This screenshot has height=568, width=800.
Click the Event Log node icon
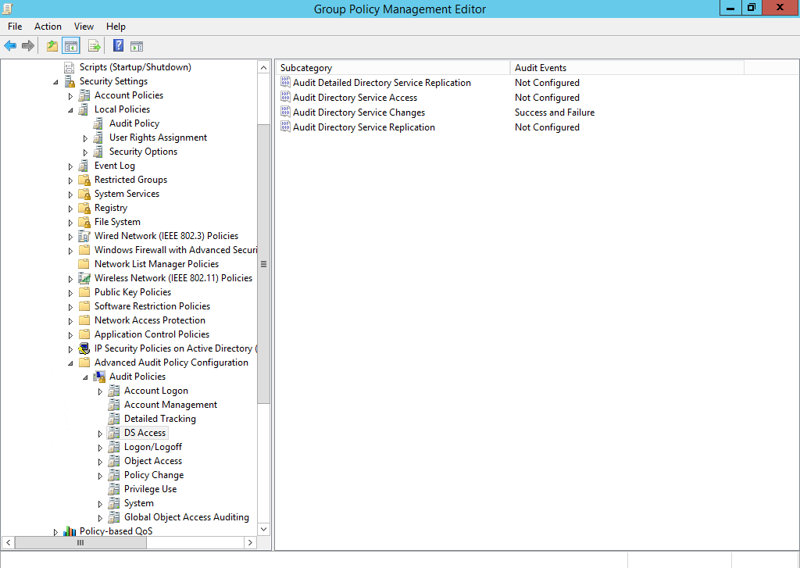coord(84,166)
